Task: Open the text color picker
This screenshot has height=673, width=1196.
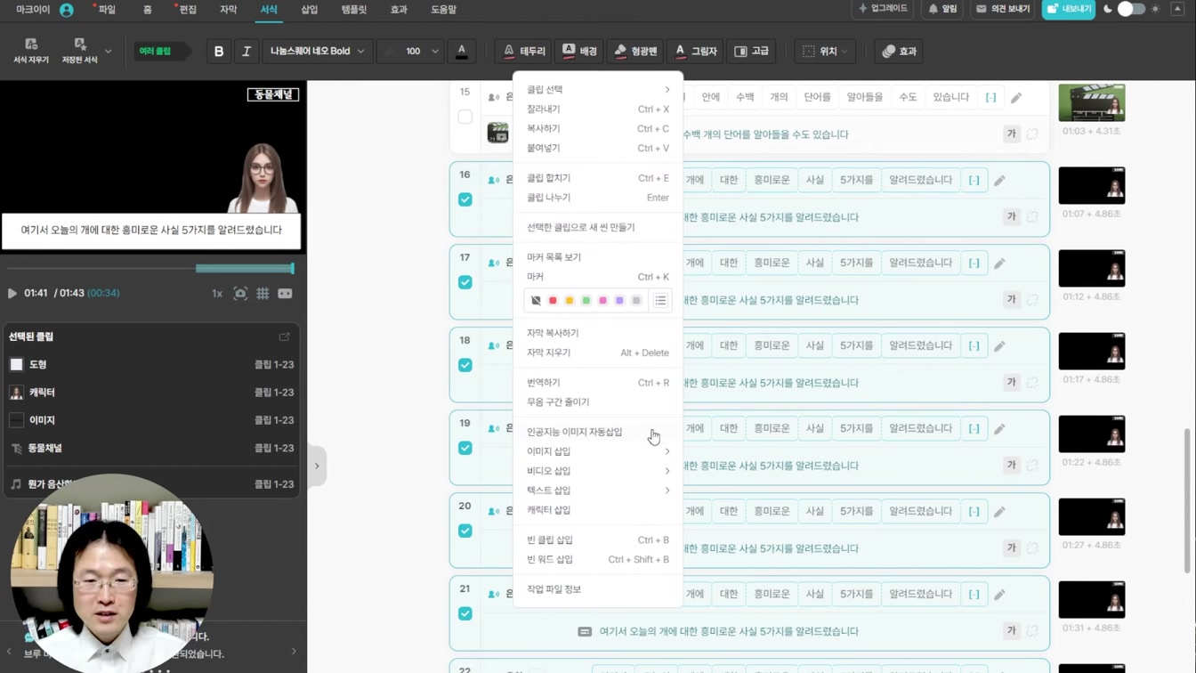Action: click(461, 52)
